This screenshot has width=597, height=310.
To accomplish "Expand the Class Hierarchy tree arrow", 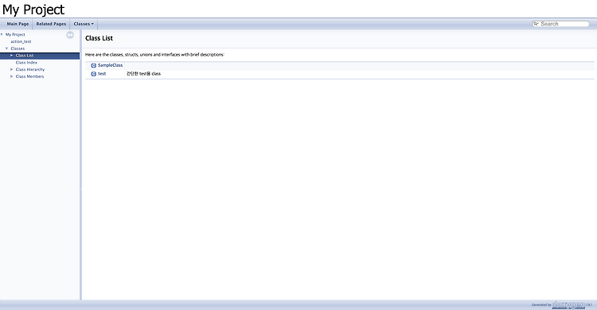I will point(12,70).
